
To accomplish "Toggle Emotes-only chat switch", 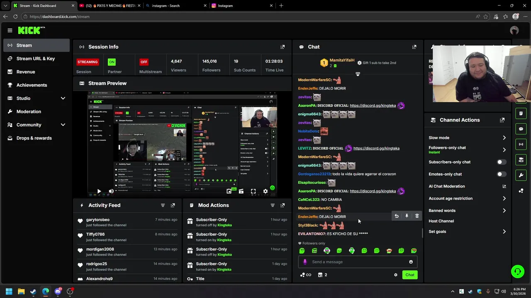I will pyautogui.click(x=501, y=174).
